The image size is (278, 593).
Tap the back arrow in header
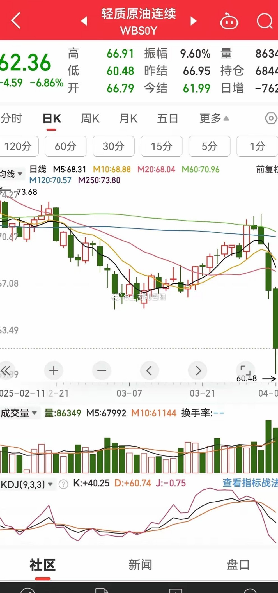click(x=16, y=20)
